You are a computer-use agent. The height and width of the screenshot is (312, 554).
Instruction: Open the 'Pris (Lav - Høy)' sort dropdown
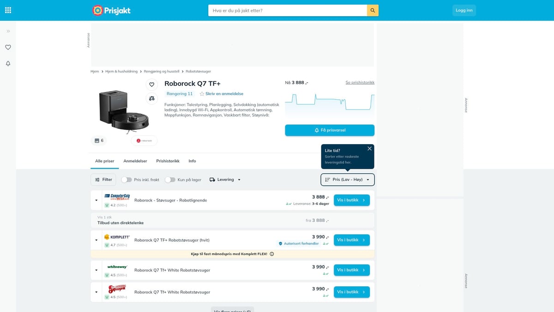[x=348, y=179]
